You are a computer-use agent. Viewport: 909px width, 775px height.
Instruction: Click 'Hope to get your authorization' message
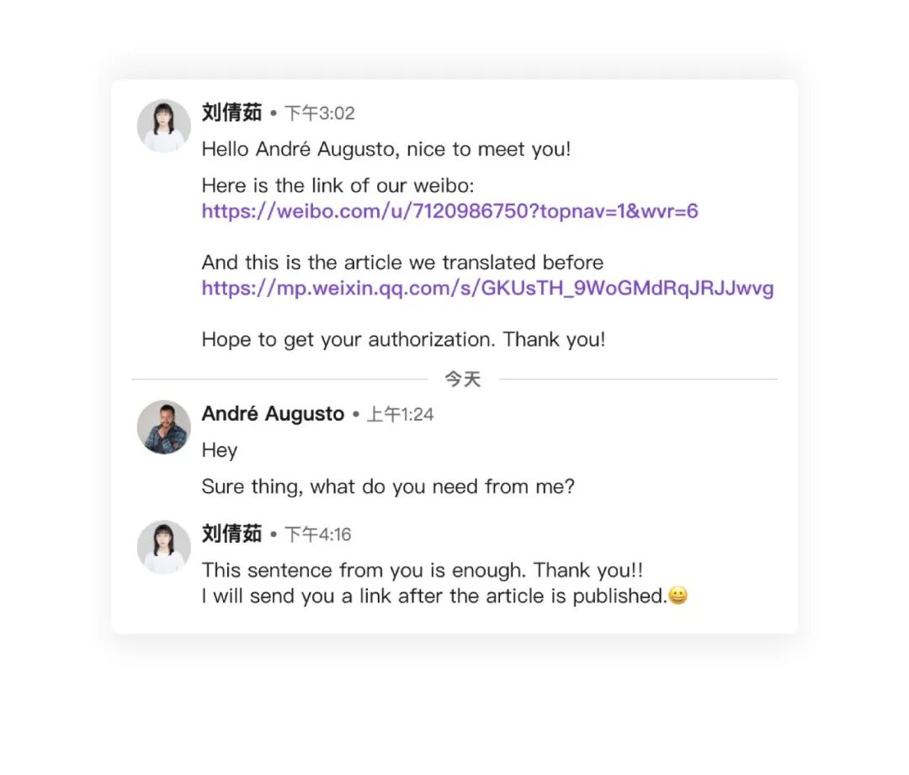403,339
